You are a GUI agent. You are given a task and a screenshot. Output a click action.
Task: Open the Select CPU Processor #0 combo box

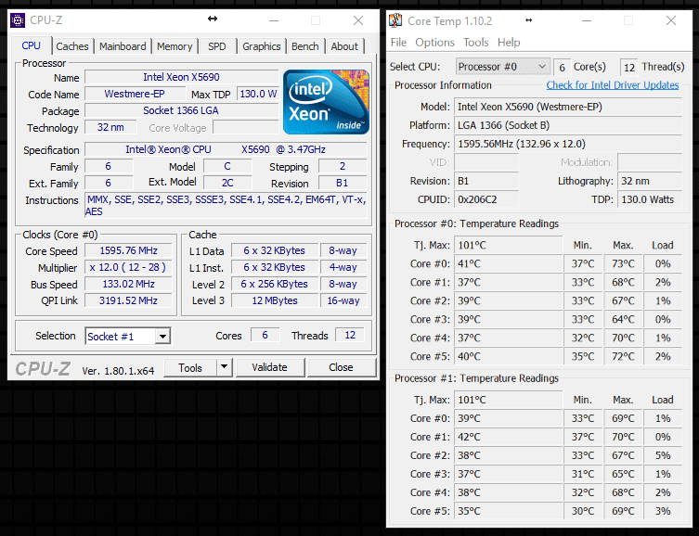click(503, 67)
